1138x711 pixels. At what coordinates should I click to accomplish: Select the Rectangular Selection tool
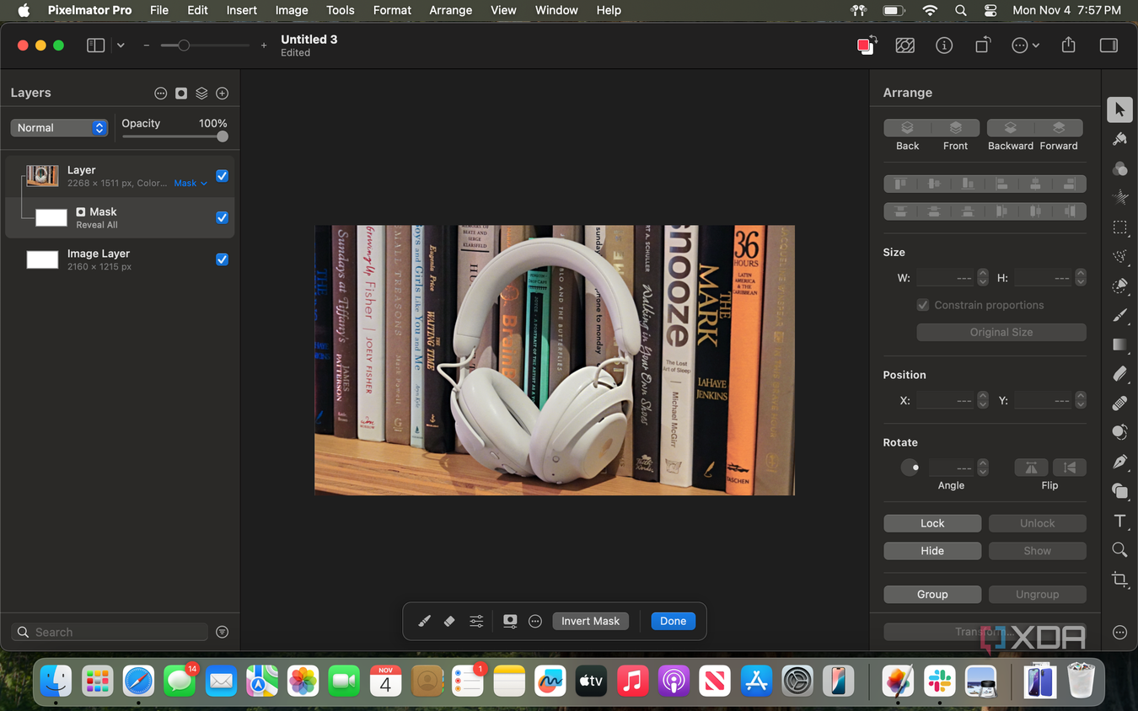click(x=1119, y=227)
